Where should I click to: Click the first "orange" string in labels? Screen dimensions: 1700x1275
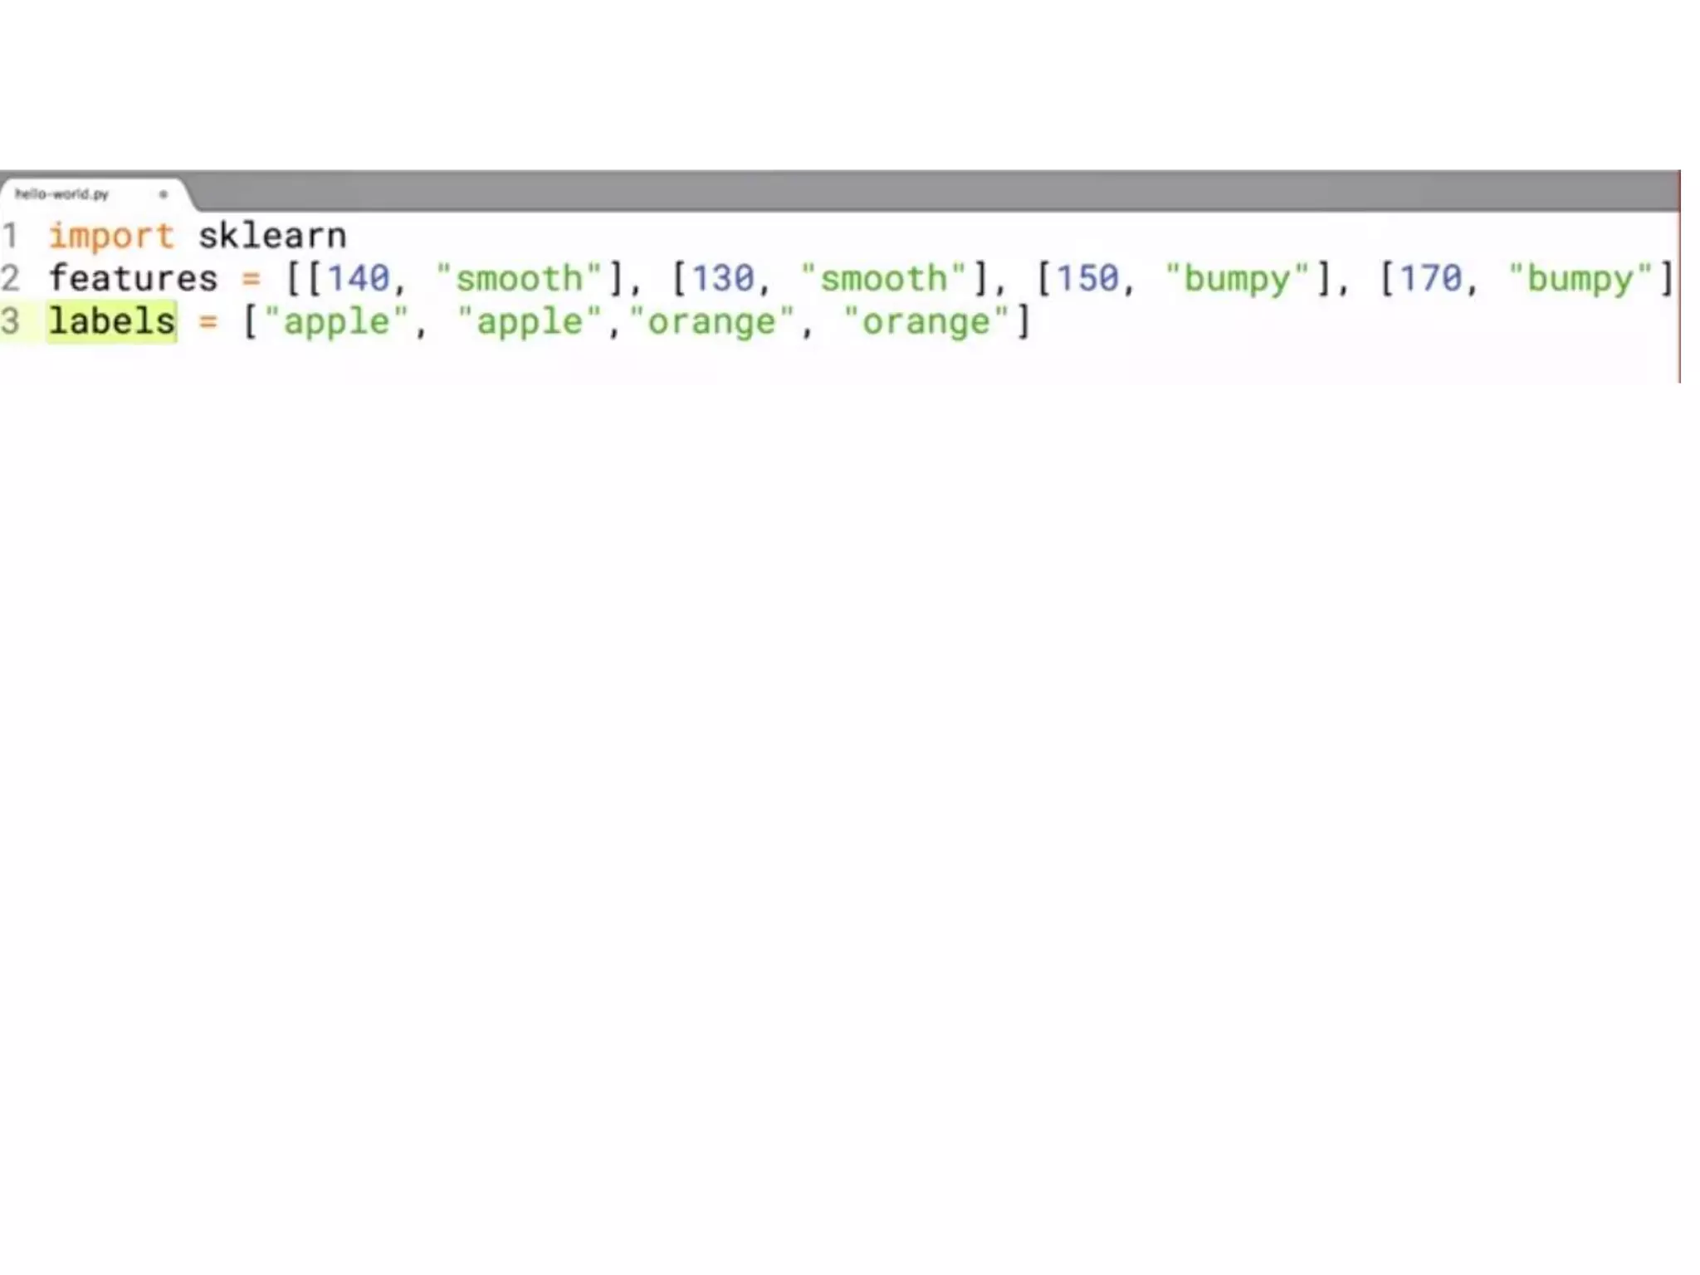click(712, 321)
